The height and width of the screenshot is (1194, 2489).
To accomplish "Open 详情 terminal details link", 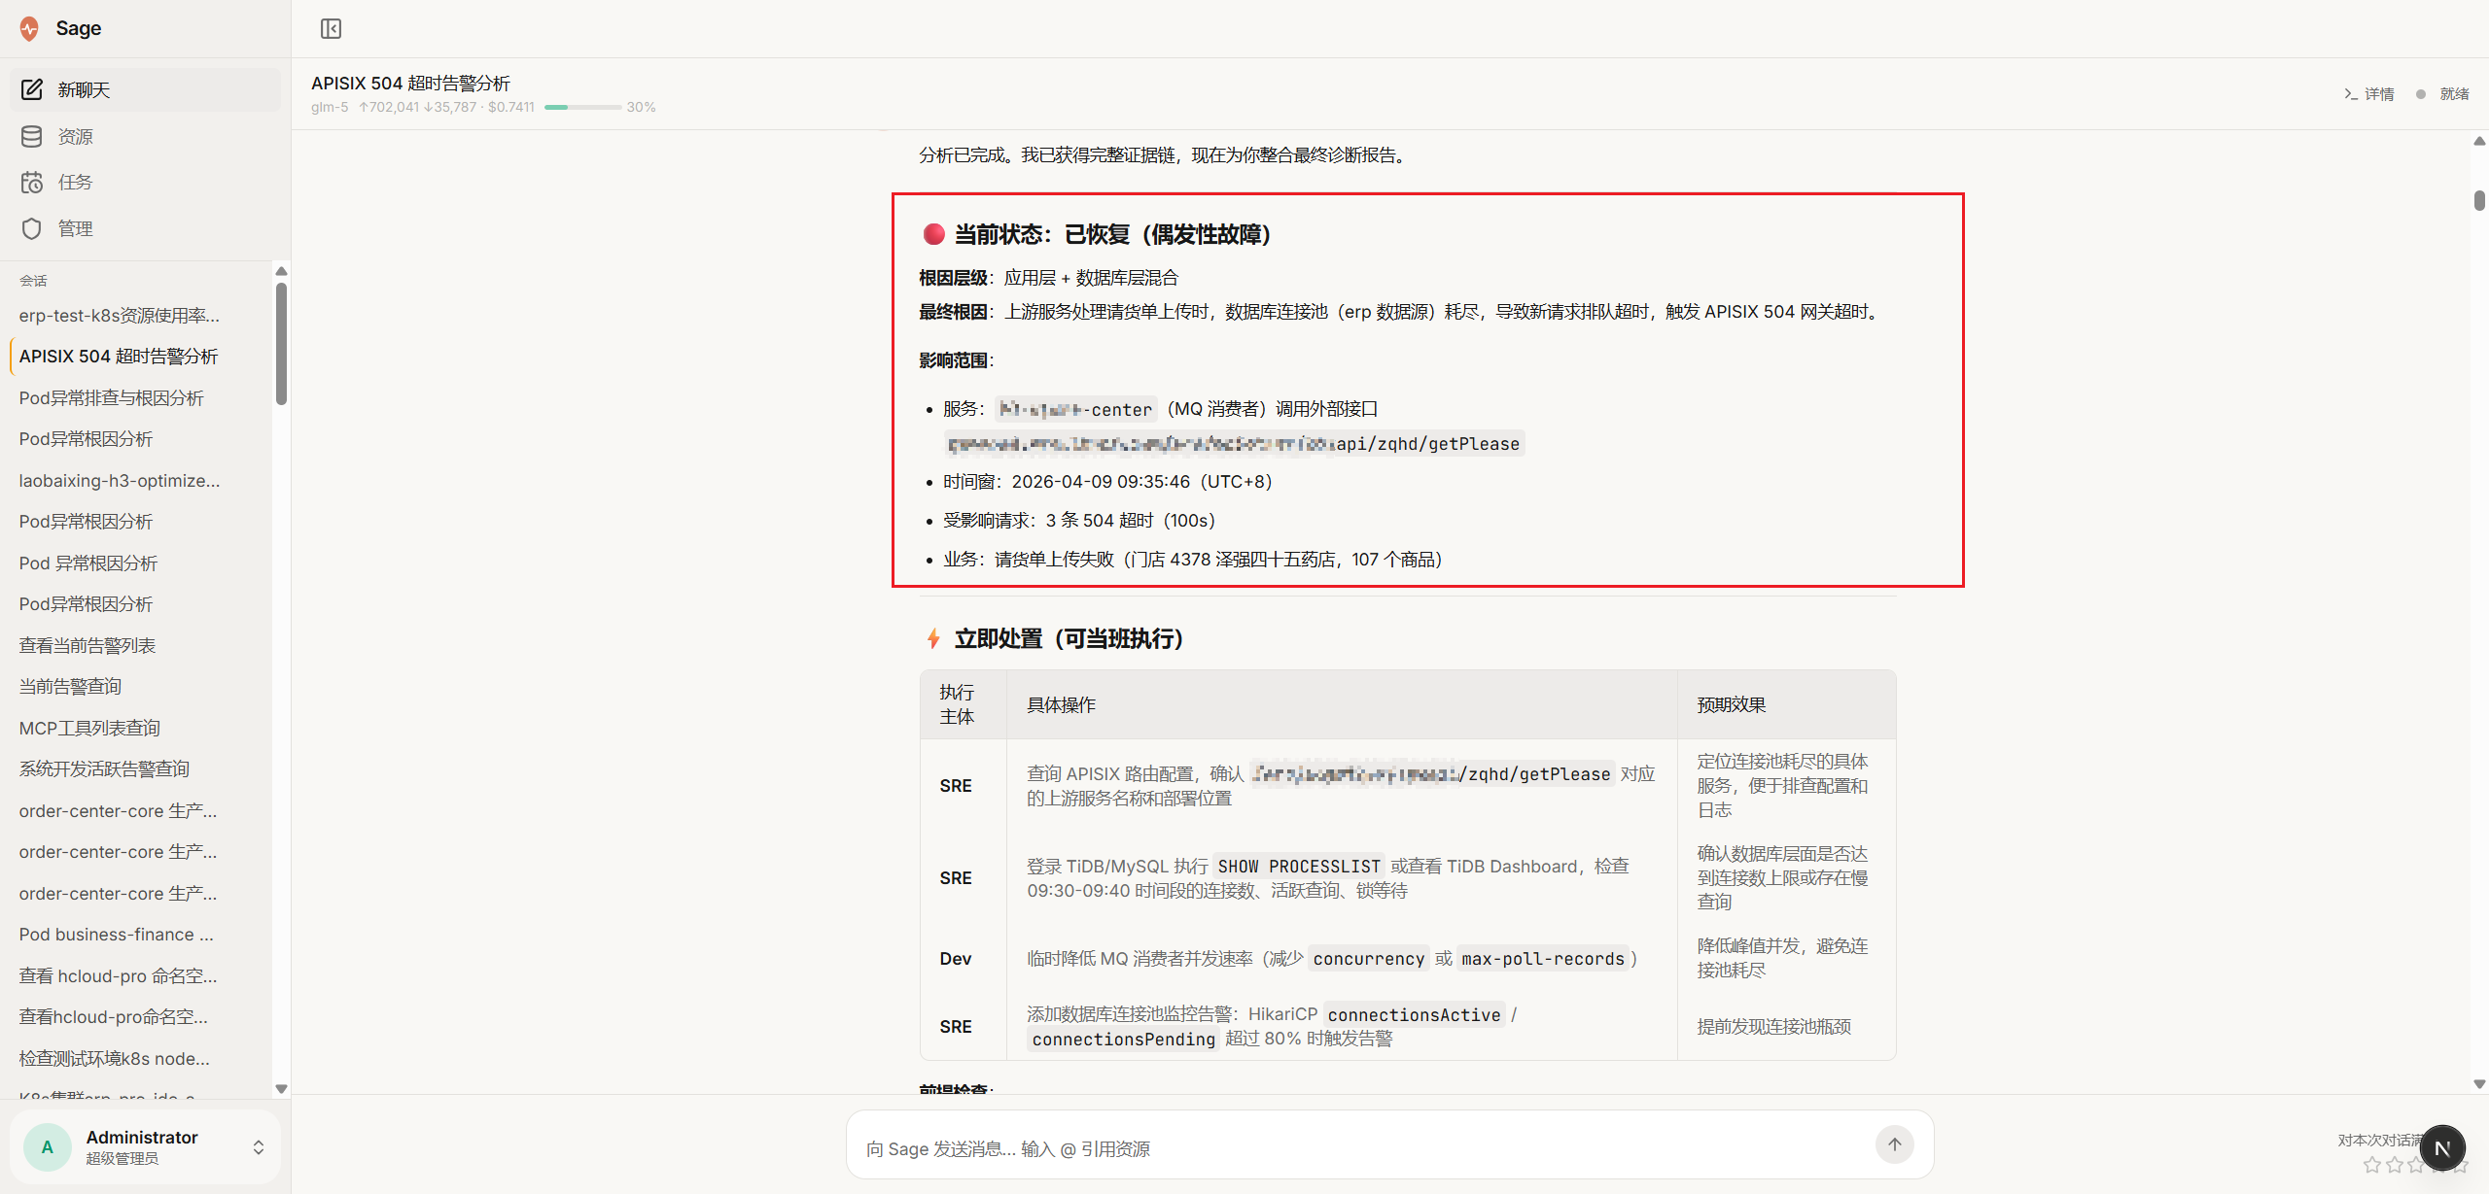I will (2368, 94).
